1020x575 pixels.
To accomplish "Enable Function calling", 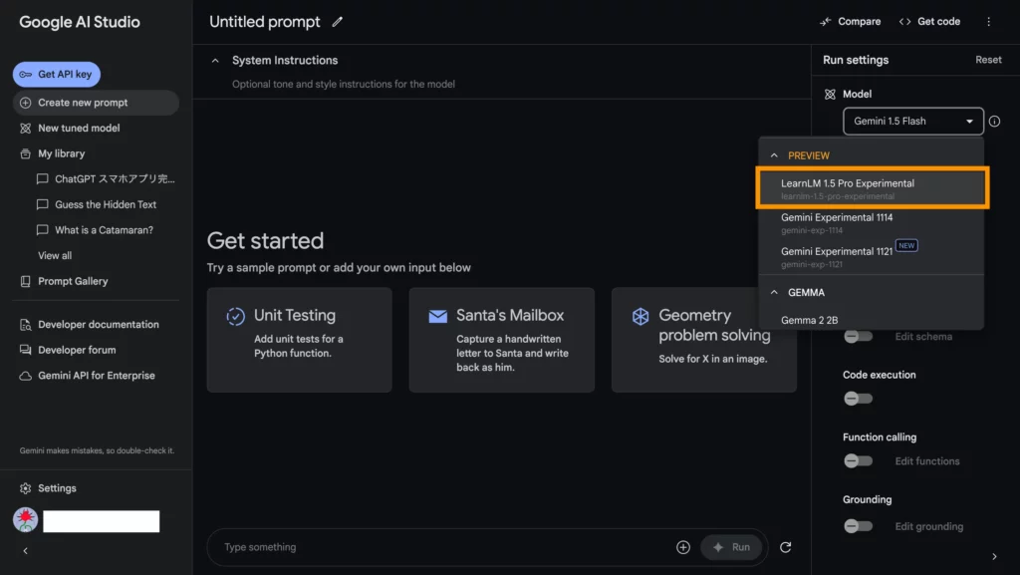I will pos(858,460).
